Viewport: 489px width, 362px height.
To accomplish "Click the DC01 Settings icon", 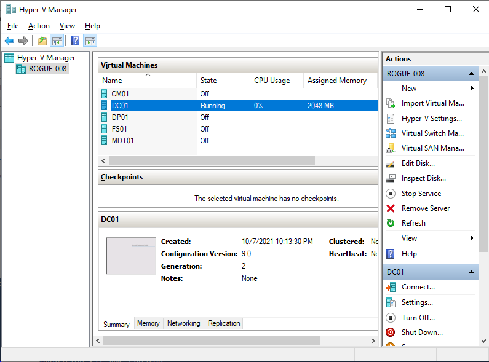I will click(391, 302).
